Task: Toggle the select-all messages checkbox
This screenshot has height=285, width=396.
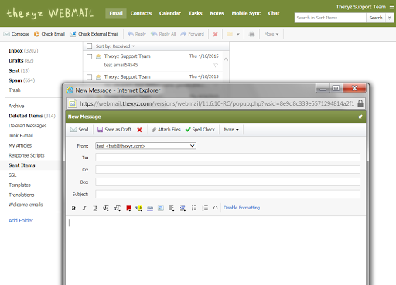Action: (90, 46)
